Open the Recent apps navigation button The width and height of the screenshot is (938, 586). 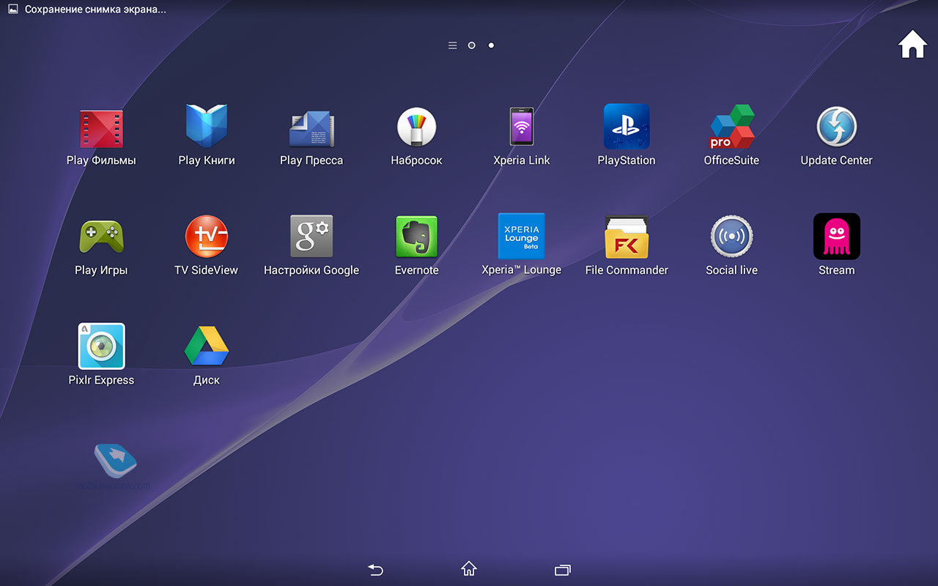tap(563, 569)
